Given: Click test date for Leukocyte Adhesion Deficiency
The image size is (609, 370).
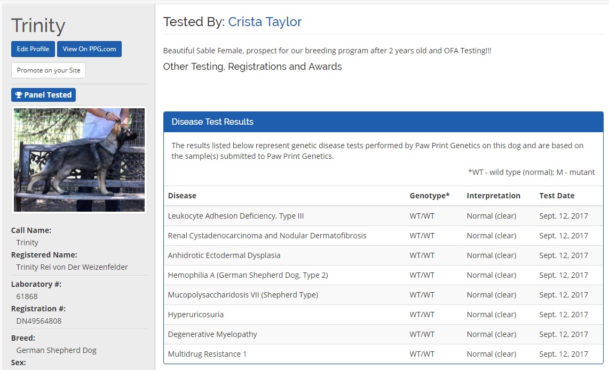Looking at the screenshot, I should click(564, 216).
